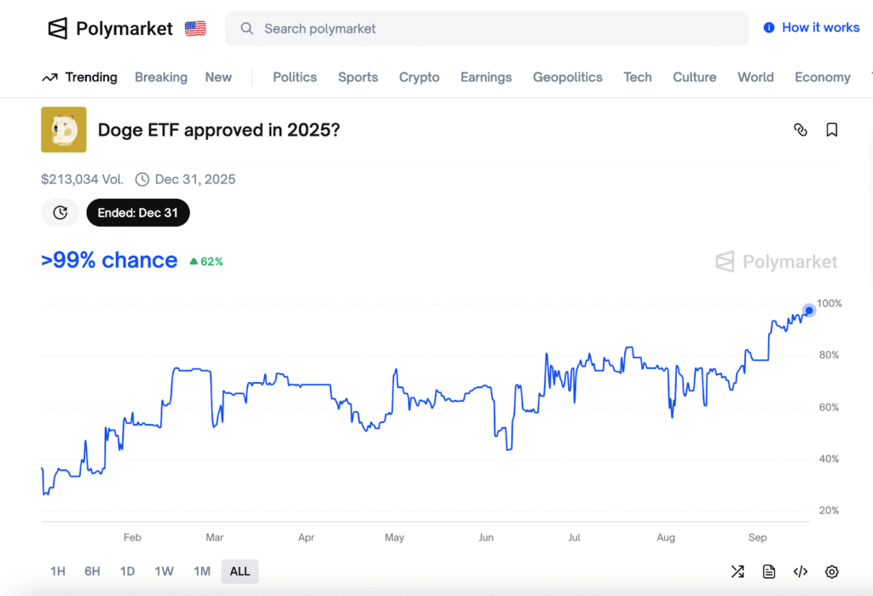The image size is (873, 596).
Task: Select the 1W time range
Action: point(165,571)
